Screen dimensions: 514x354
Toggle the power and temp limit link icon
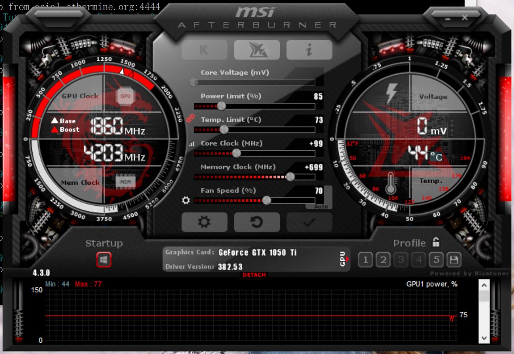190,118
